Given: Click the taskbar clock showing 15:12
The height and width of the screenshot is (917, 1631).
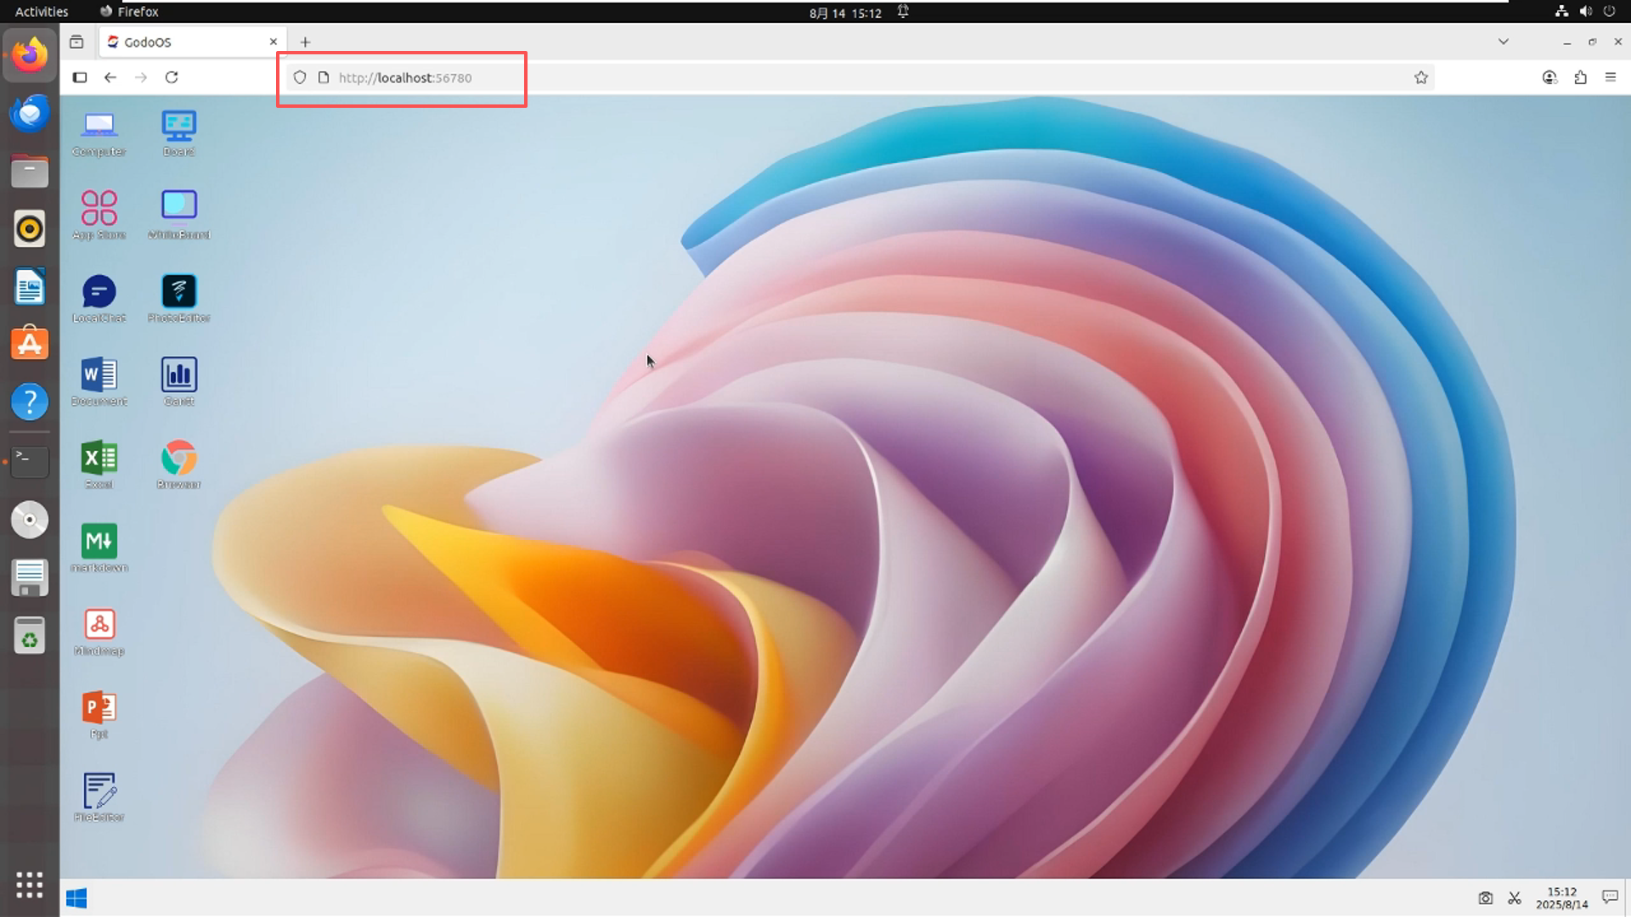Looking at the screenshot, I should [1561, 898].
